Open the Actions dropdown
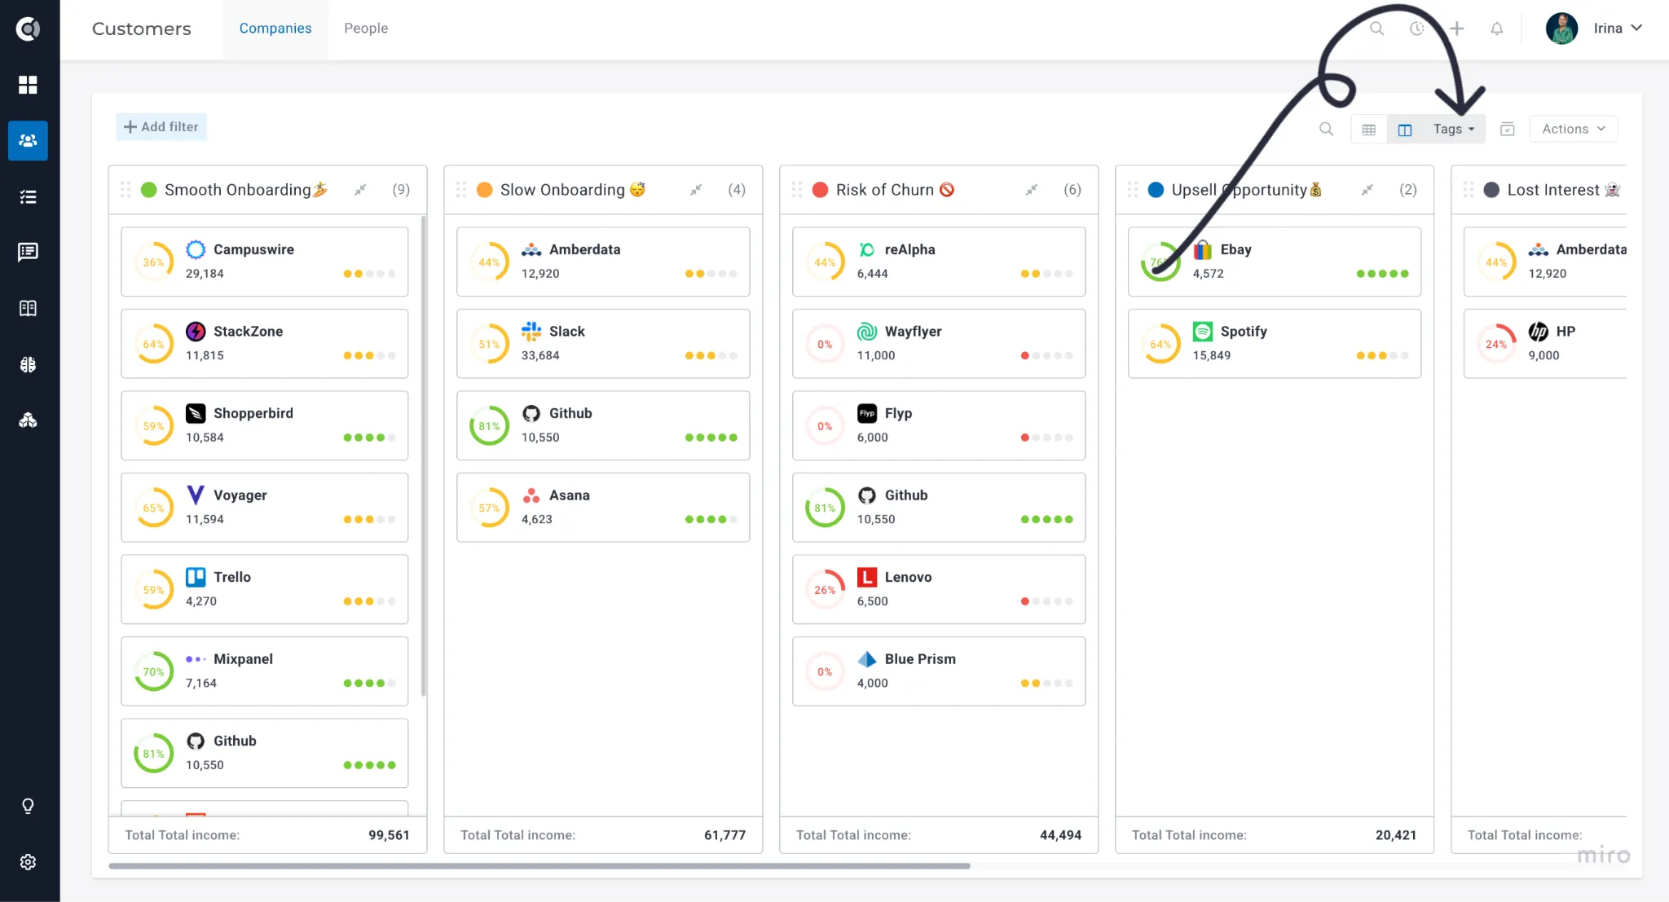This screenshot has height=902, width=1669. click(x=1574, y=129)
